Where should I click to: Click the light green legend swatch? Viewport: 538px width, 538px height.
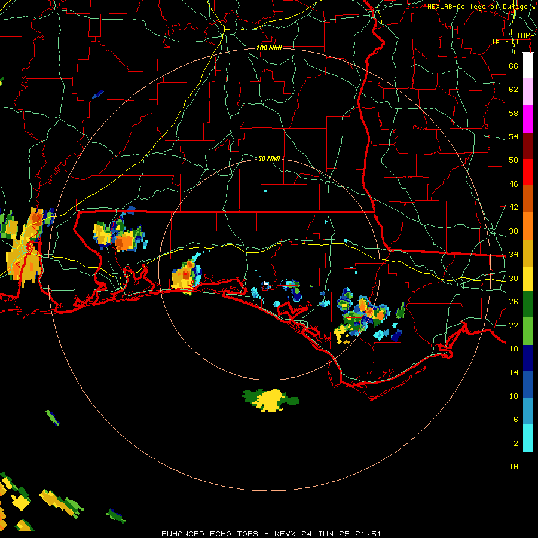coord(528,331)
